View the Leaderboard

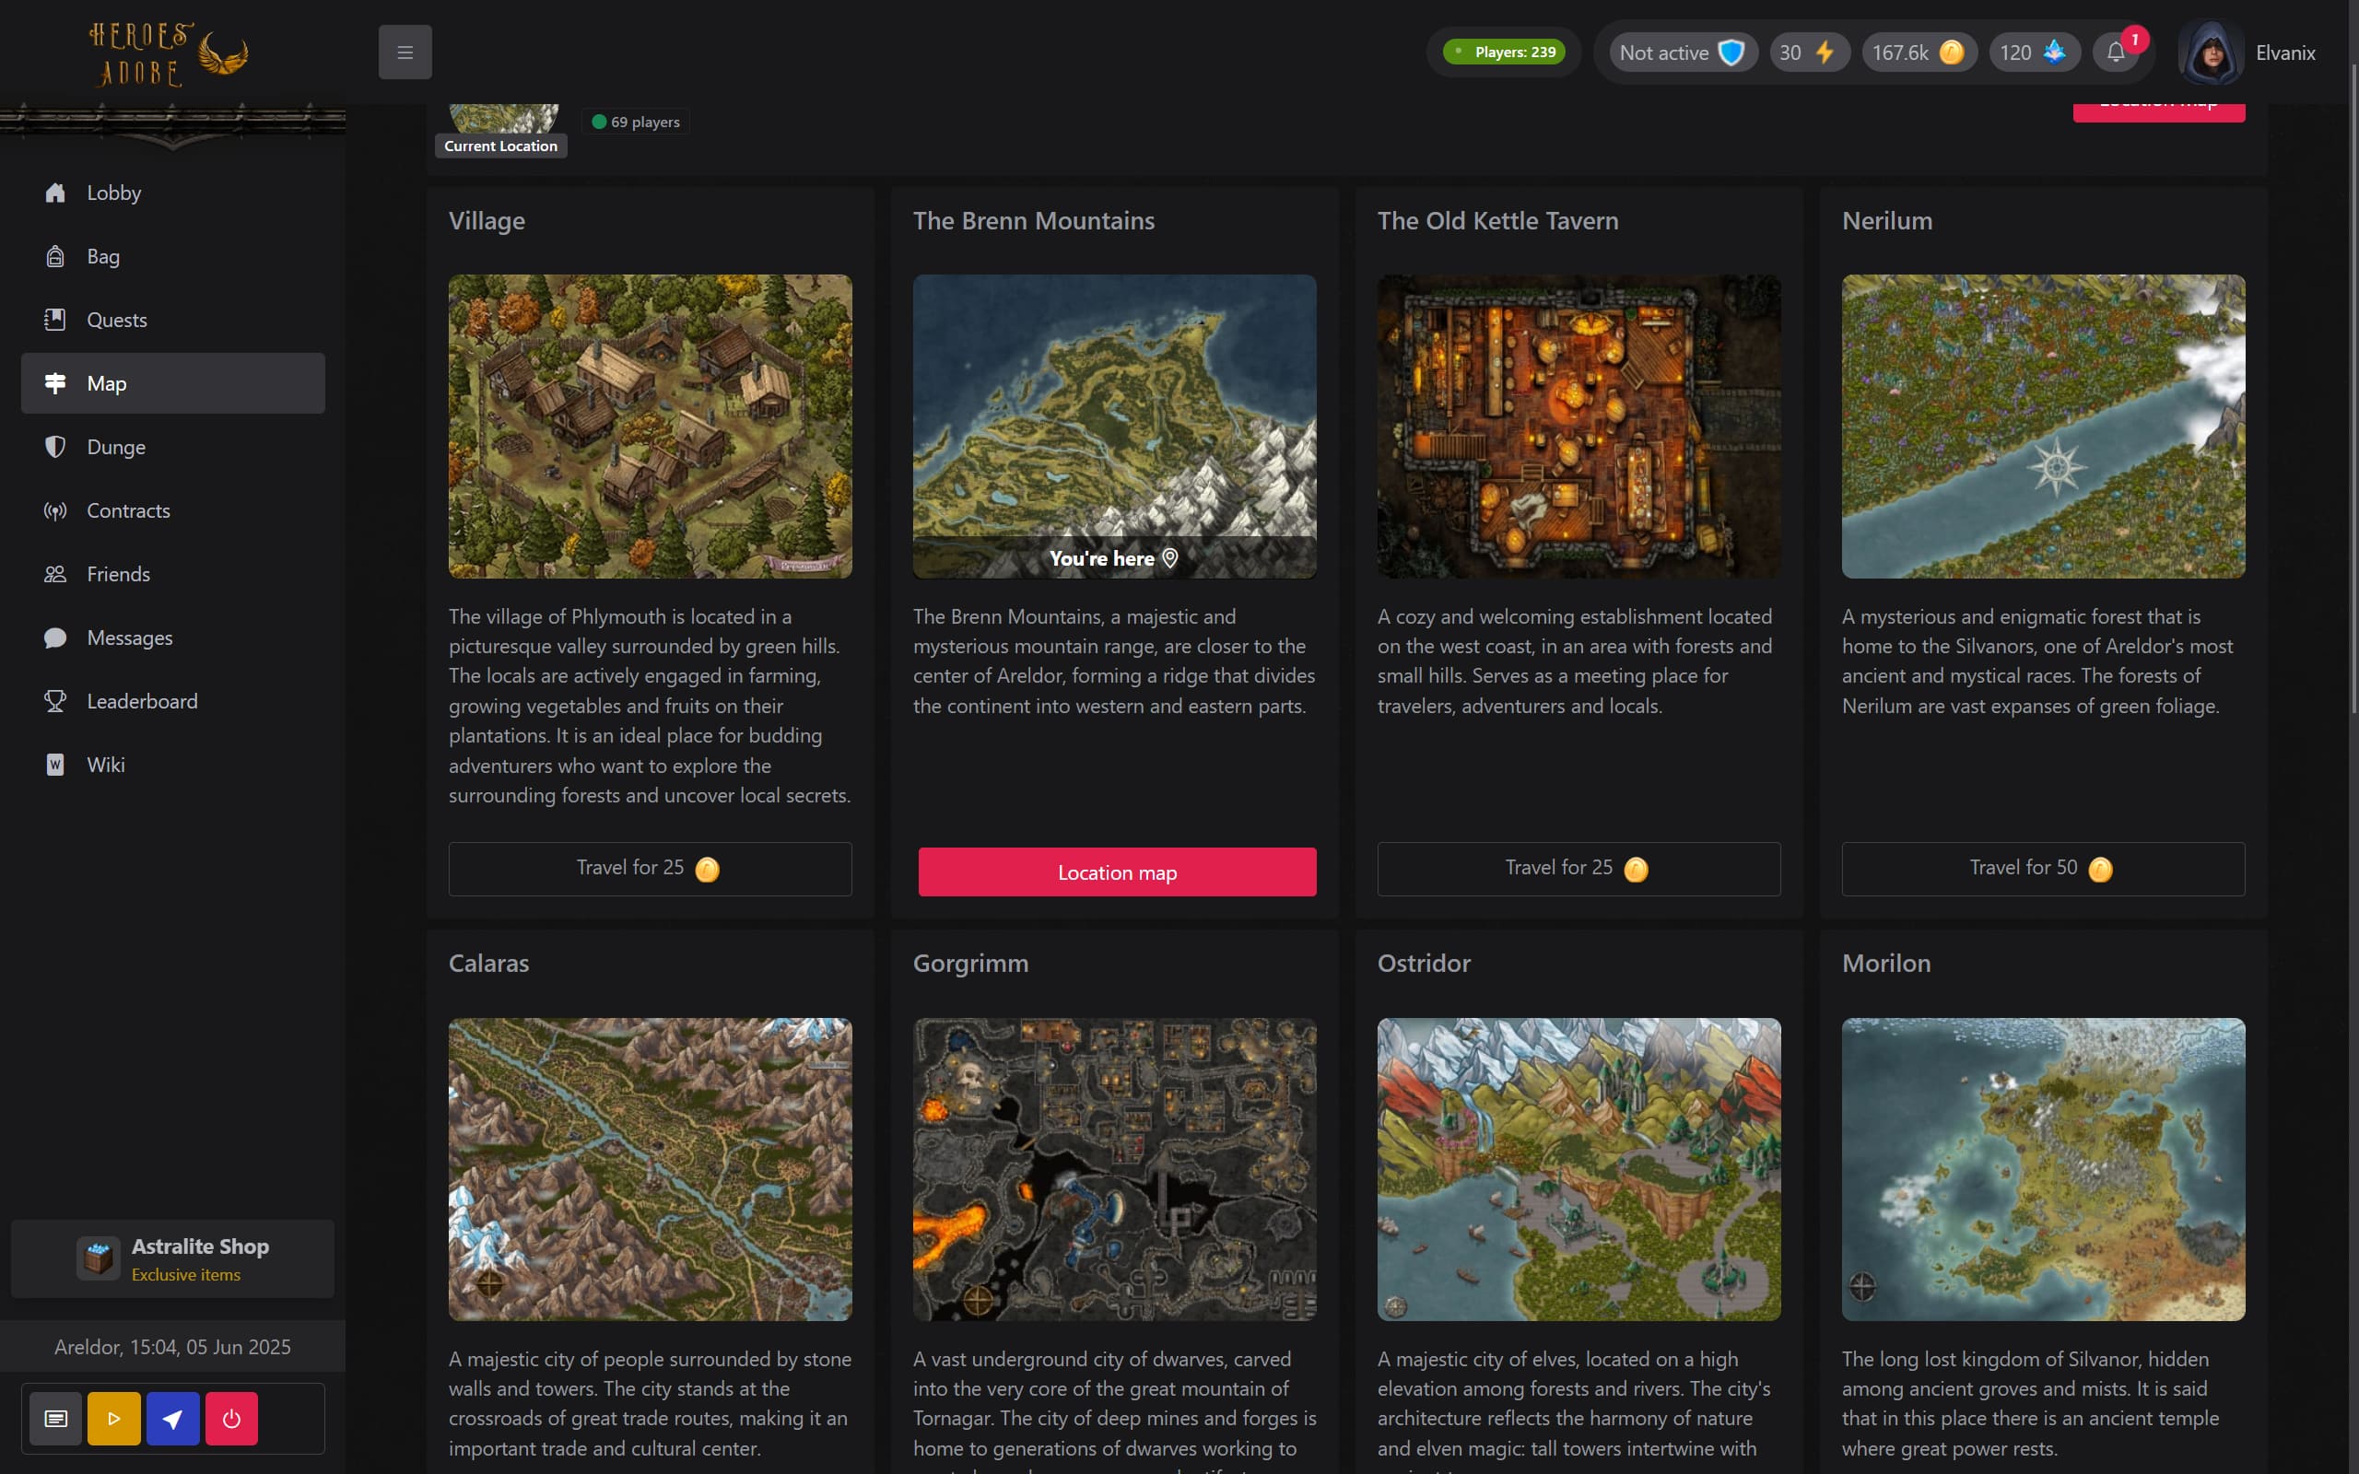172,701
